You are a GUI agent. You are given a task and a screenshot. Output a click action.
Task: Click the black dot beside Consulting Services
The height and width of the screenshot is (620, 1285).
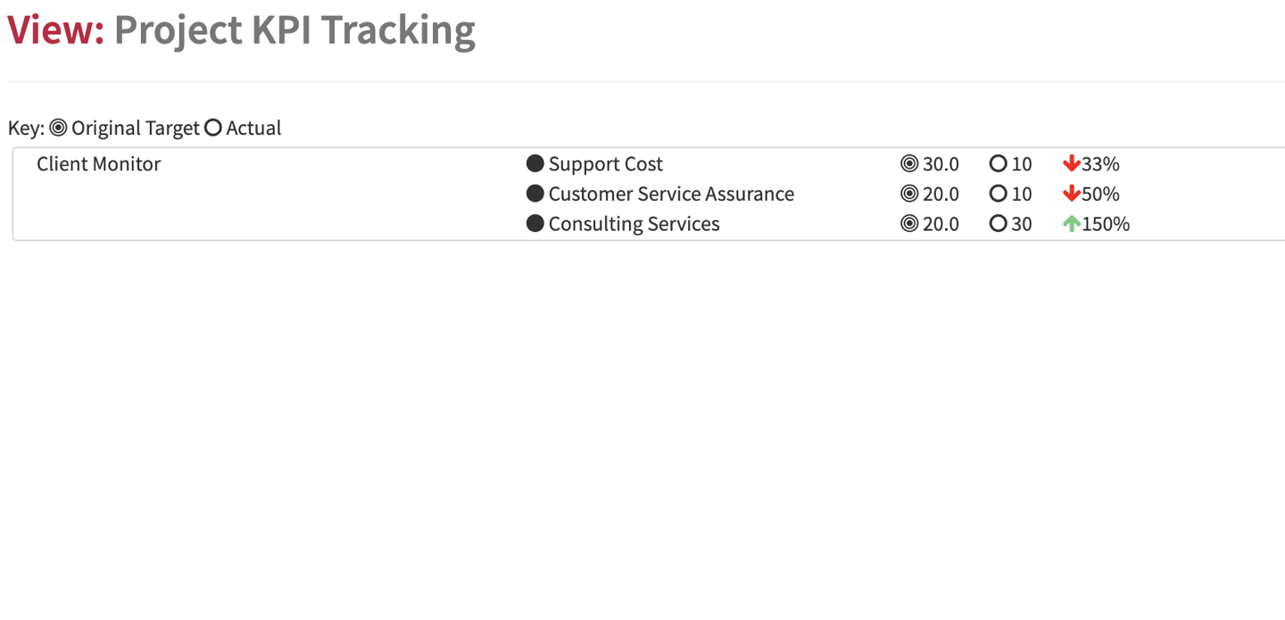coord(535,223)
